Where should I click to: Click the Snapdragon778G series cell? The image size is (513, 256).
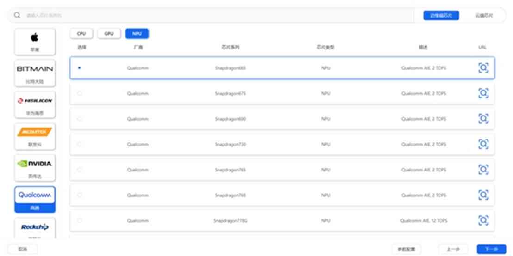tap(230, 220)
